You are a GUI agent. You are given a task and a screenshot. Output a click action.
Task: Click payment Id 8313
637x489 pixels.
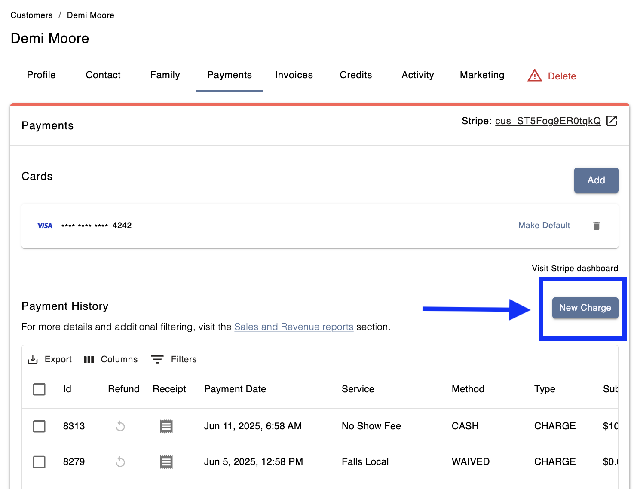pyautogui.click(x=74, y=426)
